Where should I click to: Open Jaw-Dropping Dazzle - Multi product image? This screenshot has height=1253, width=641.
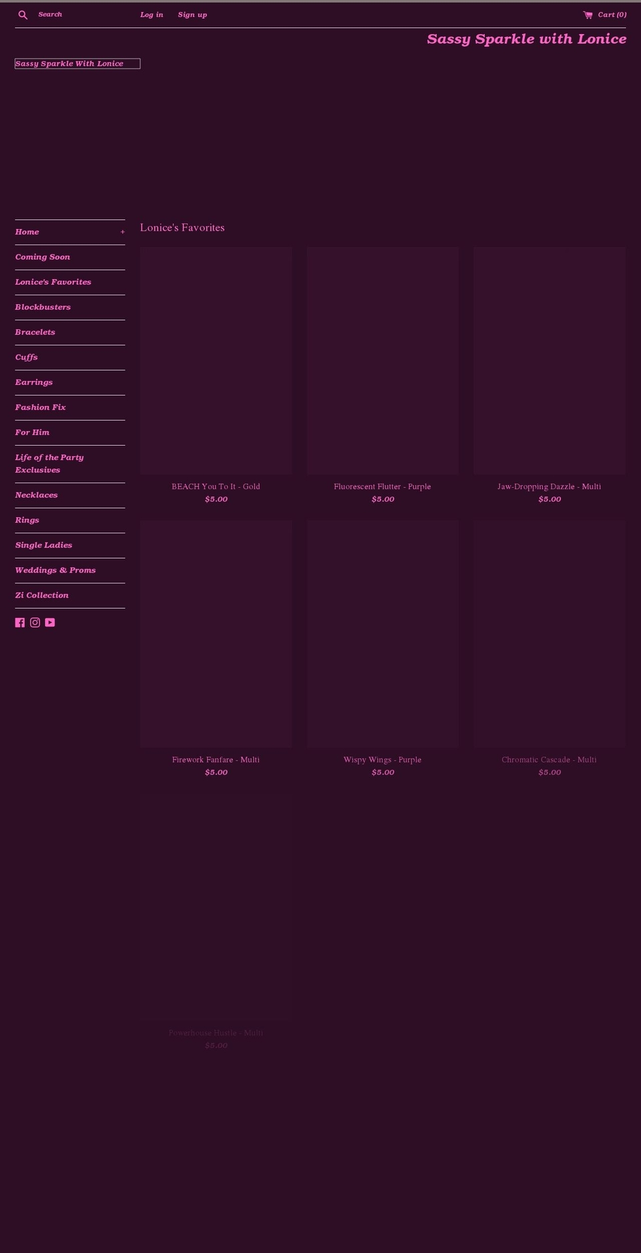(550, 361)
